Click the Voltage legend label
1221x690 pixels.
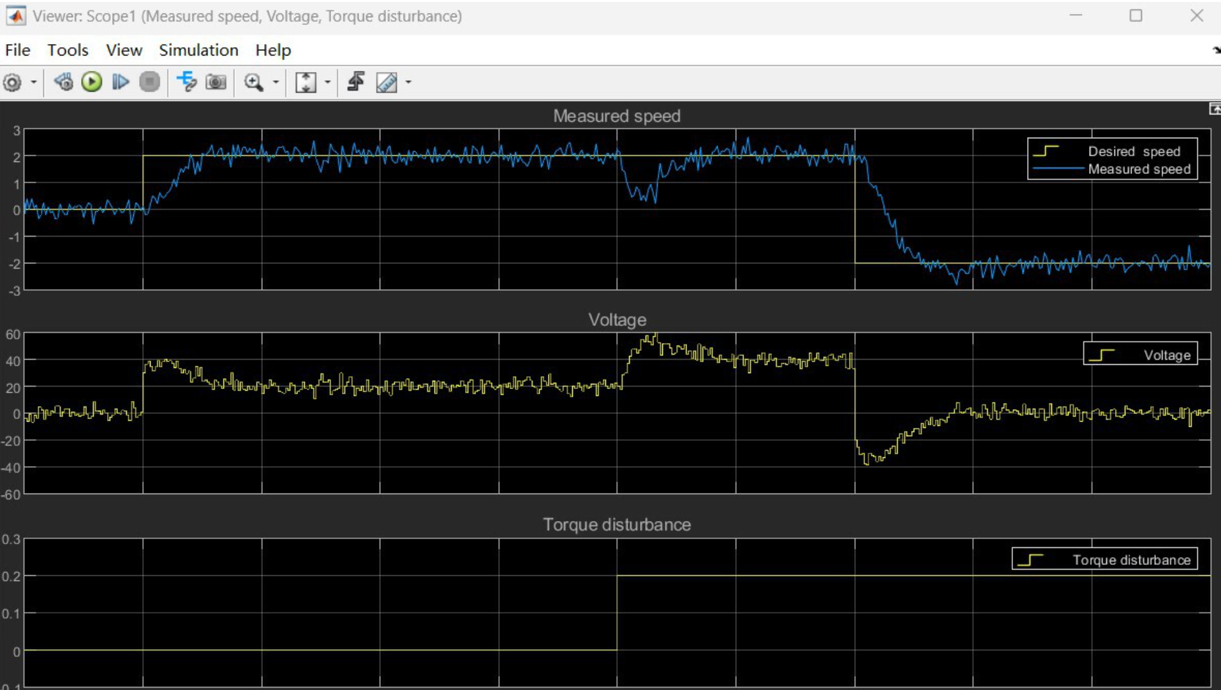(x=1169, y=355)
